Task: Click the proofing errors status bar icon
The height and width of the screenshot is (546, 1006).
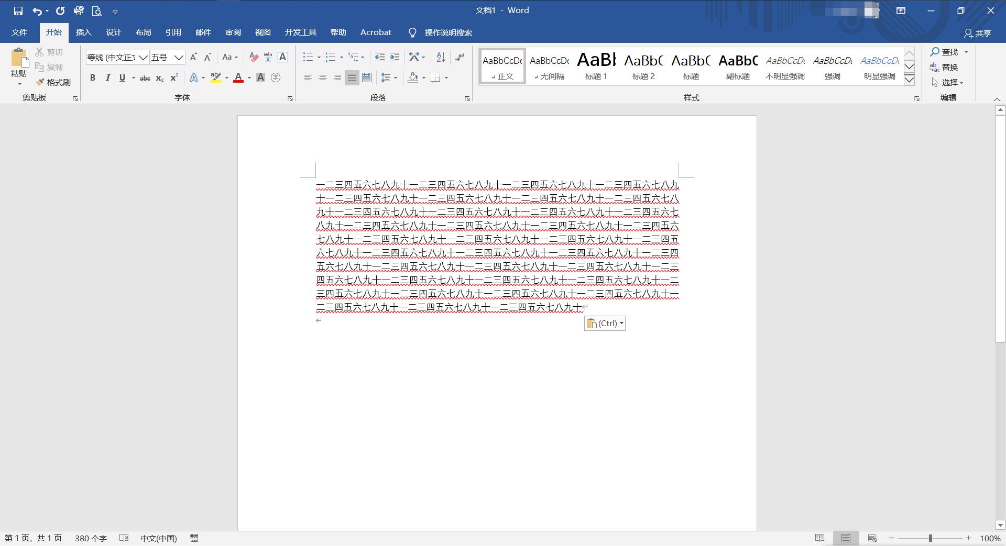Action: [124, 538]
